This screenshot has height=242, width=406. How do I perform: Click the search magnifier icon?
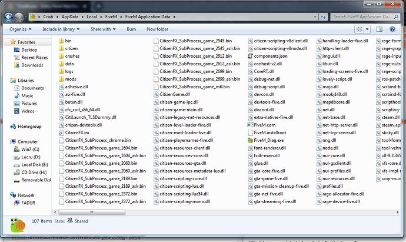(395, 17)
